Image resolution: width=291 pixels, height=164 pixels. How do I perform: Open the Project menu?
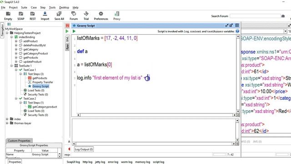coord(13,7)
